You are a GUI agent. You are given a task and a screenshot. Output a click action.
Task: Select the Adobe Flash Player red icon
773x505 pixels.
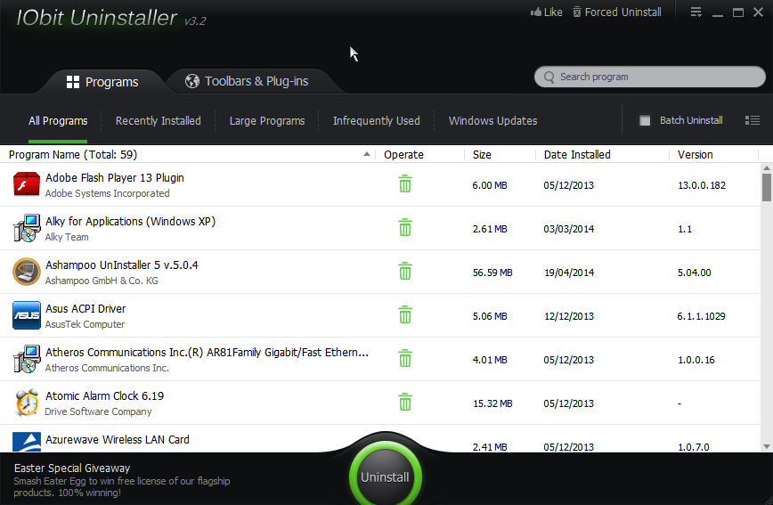[x=27, y=184]
